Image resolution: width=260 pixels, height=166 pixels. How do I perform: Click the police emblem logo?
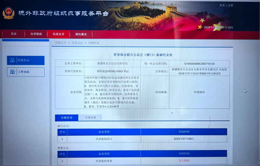click(8, 13)
